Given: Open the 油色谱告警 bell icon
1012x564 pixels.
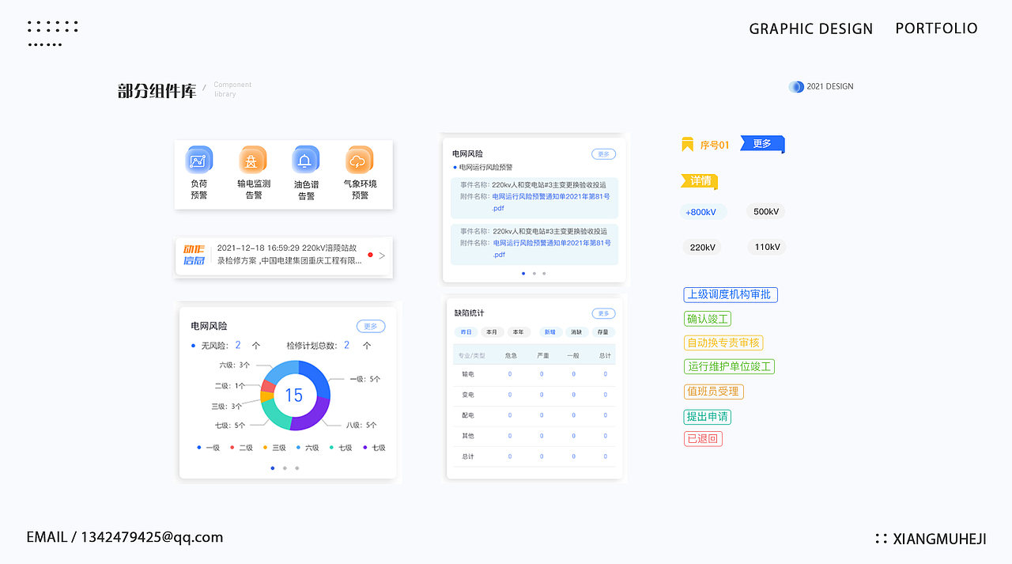Looking at the screenshot, I should (x=305, y=160).
